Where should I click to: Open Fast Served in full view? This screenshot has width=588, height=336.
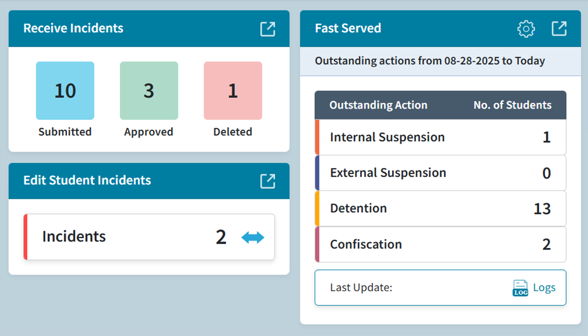coord(560,28)
